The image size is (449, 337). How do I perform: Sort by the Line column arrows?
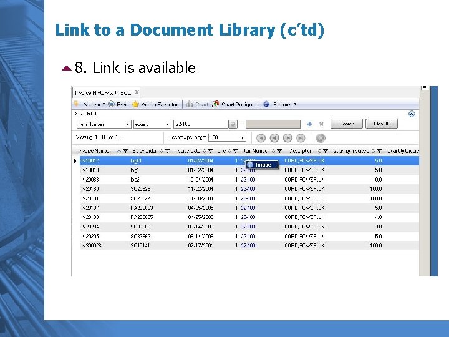click(229, 151)
